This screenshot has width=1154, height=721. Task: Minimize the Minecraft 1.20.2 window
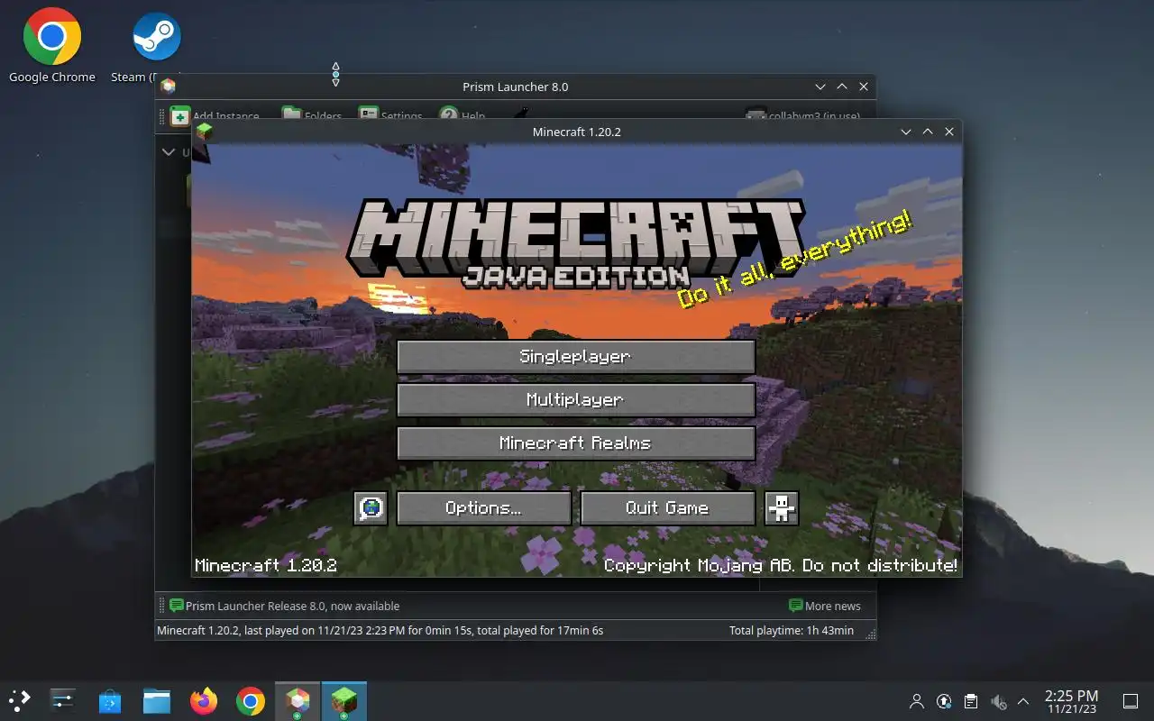tap(906, 132)
